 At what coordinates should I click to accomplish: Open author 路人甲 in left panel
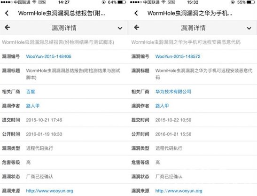pyautogui.click(x=33, y=106)
